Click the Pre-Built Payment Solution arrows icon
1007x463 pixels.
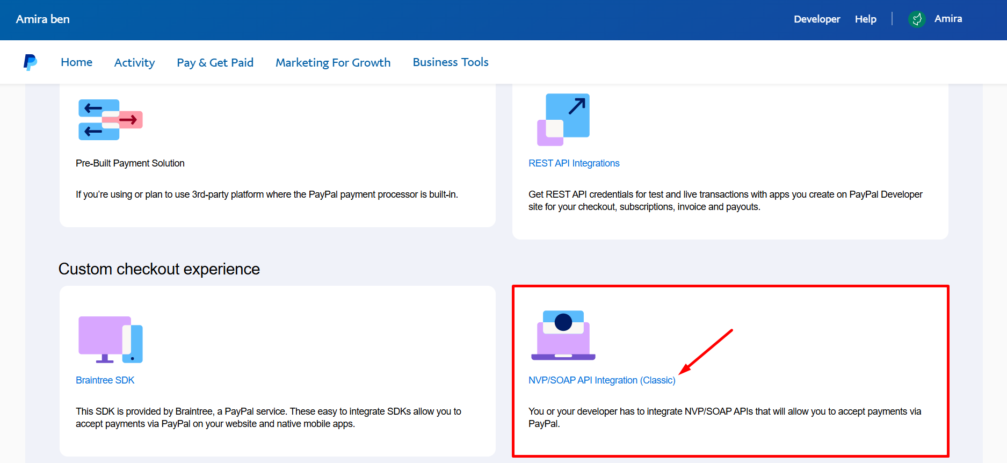click(111, 120)
